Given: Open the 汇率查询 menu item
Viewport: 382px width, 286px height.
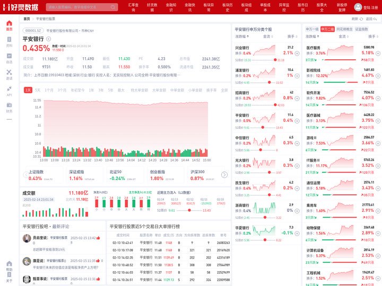Looking at the screenshot, I should (x=133, y=7).
